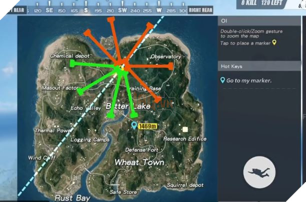Click the Chemical depot map label
This screenshot has height=202, width=306.
[70, 56]
